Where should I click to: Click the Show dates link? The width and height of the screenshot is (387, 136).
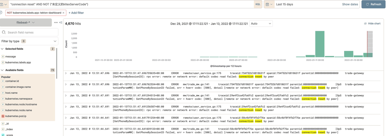pos(350,4)
